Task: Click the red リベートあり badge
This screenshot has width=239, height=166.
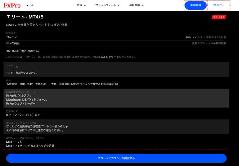Action: tap(219, 17)
